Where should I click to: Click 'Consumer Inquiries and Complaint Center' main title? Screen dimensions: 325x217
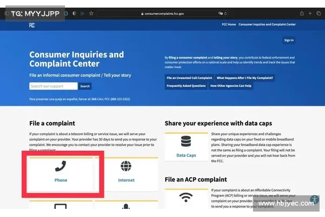(x=76, y=59)
